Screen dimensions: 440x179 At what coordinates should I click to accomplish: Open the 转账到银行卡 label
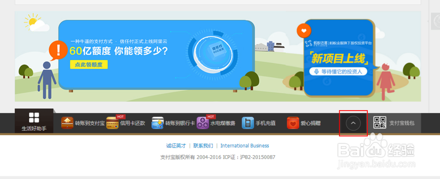pyautogui.click(x=180, y=123)
